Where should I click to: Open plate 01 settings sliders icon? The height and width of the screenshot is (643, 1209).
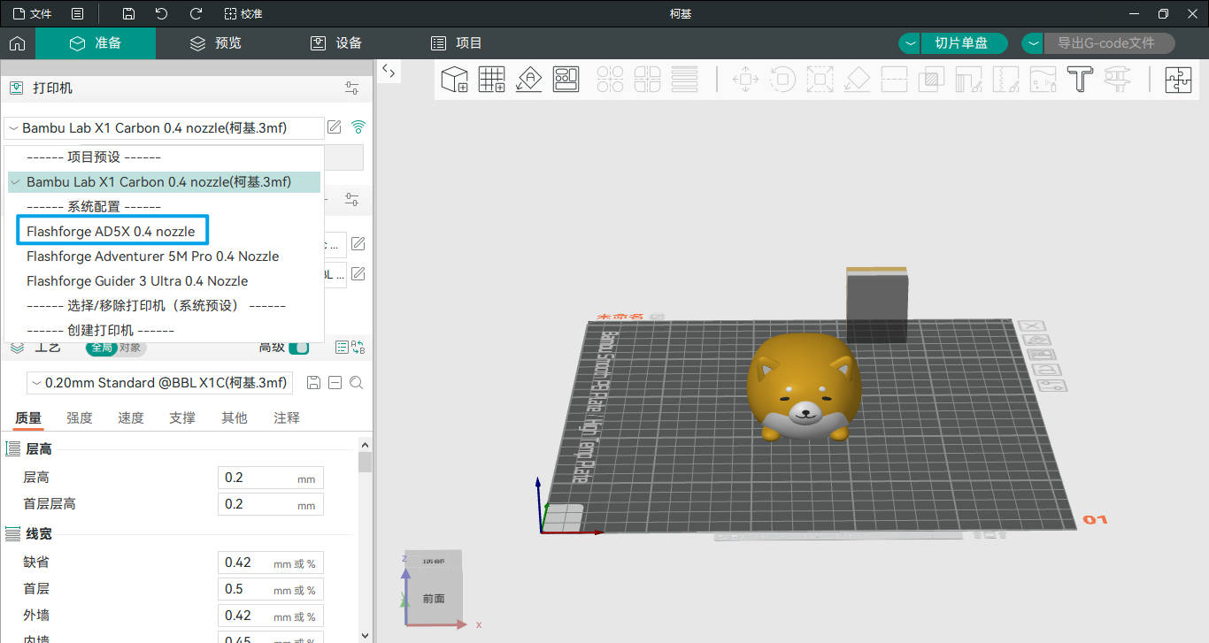point(1053,387)
